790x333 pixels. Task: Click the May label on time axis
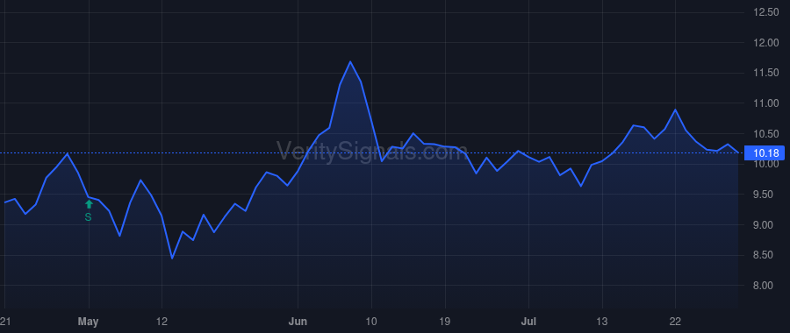pos(89,322)
